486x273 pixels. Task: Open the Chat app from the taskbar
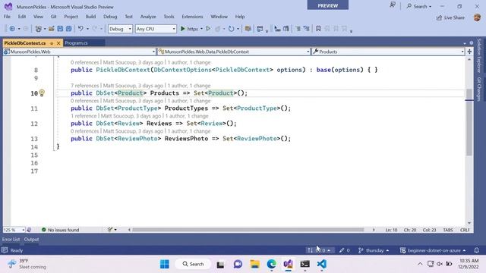click(x=238, y=264)
